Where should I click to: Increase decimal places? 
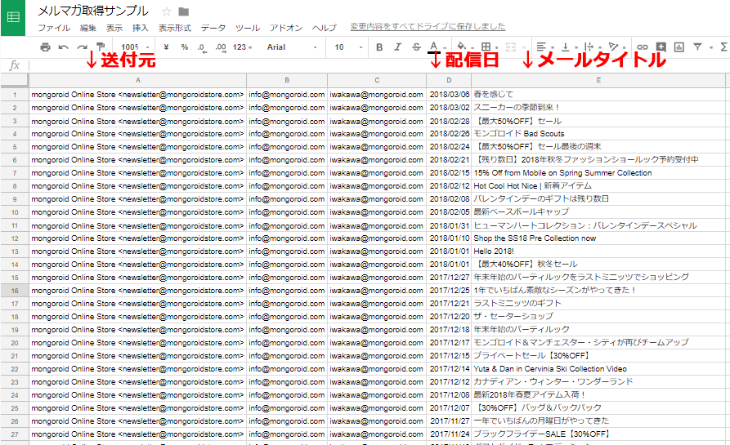[221, 47]
